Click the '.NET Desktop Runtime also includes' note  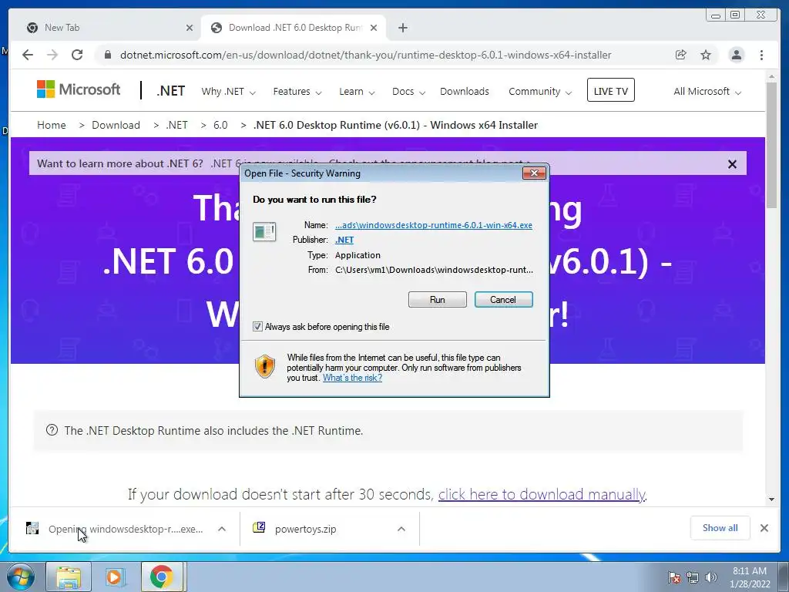(x=213, y=431)
